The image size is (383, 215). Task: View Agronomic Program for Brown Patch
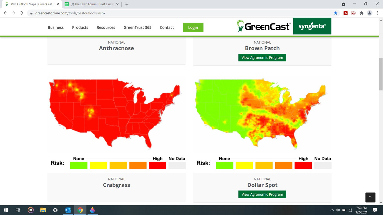click(262, 57)
